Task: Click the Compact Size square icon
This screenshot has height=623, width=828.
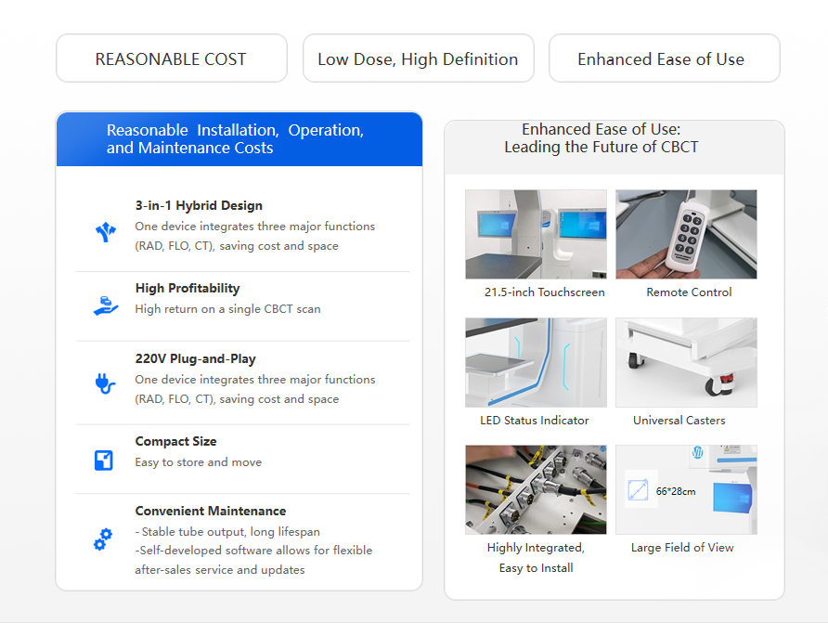Action: click(x=104, y=460)
